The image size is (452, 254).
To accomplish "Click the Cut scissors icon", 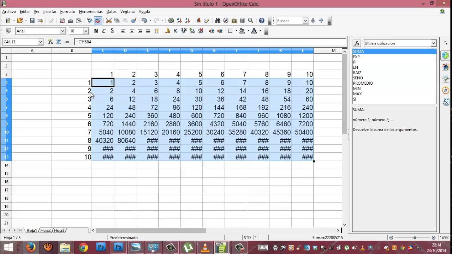I will click(109, 21).
